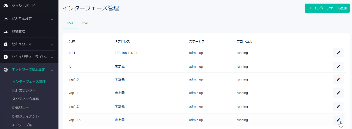Click edit pencil for vap1.1
This screenshot has width=352, height=129.
(x=338, y=93)
